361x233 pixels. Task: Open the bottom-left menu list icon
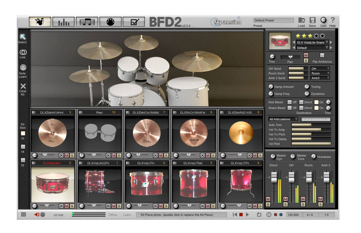24,215
